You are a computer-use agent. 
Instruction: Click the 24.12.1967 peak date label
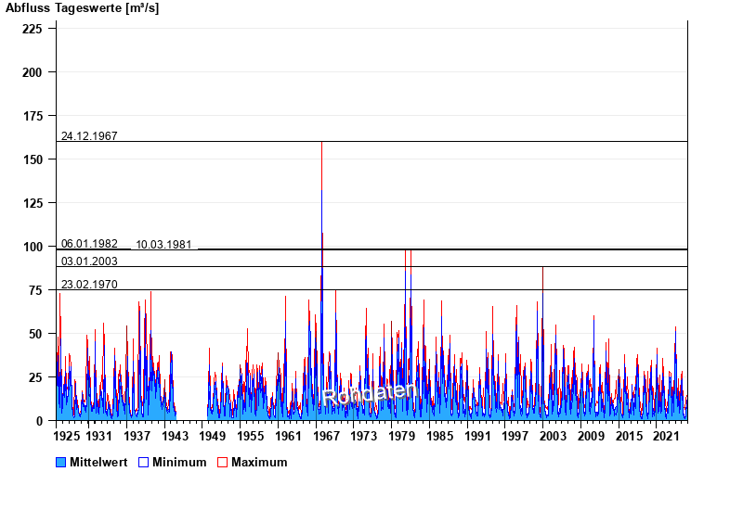pos(89,136)
